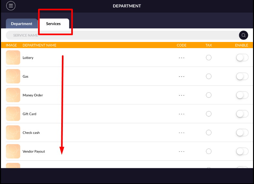Select the tax radio for Money Order
The width and height of the screenshot is (254, 184).
(209, 95)
